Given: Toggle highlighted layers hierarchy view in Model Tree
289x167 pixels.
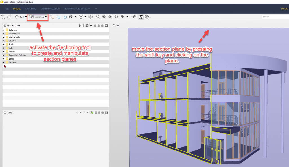Looking at the screenshot, I should click(x=87, y=25).
